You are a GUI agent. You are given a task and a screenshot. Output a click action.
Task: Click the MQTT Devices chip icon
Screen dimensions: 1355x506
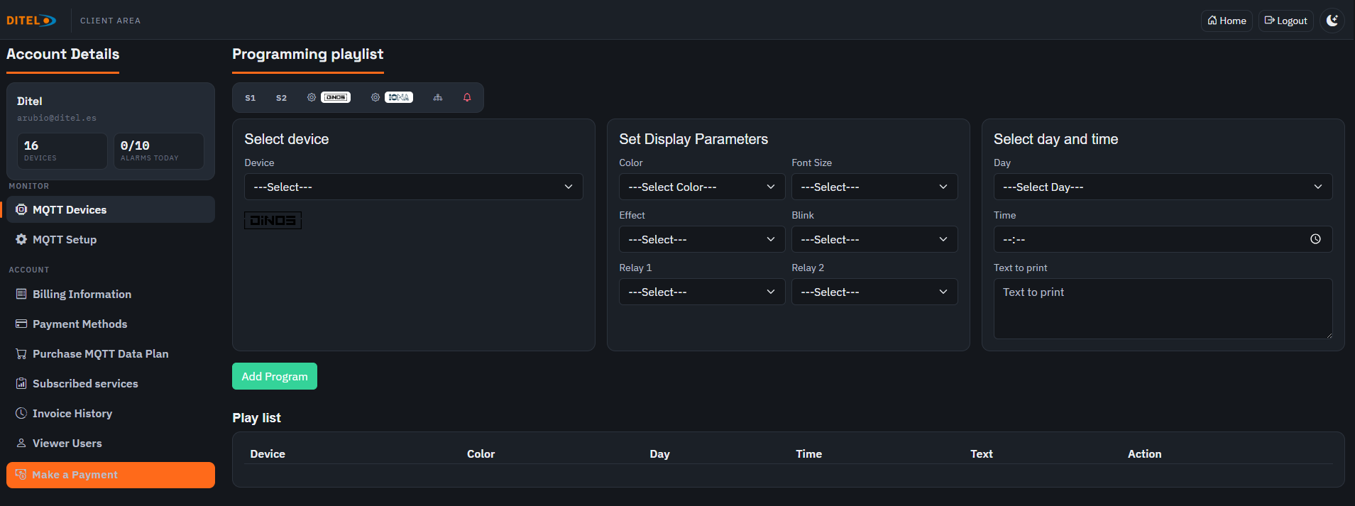click(21, 209)
